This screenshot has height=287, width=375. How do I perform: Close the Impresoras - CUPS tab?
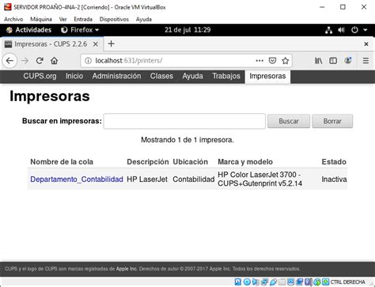click(x=96, y=44)
